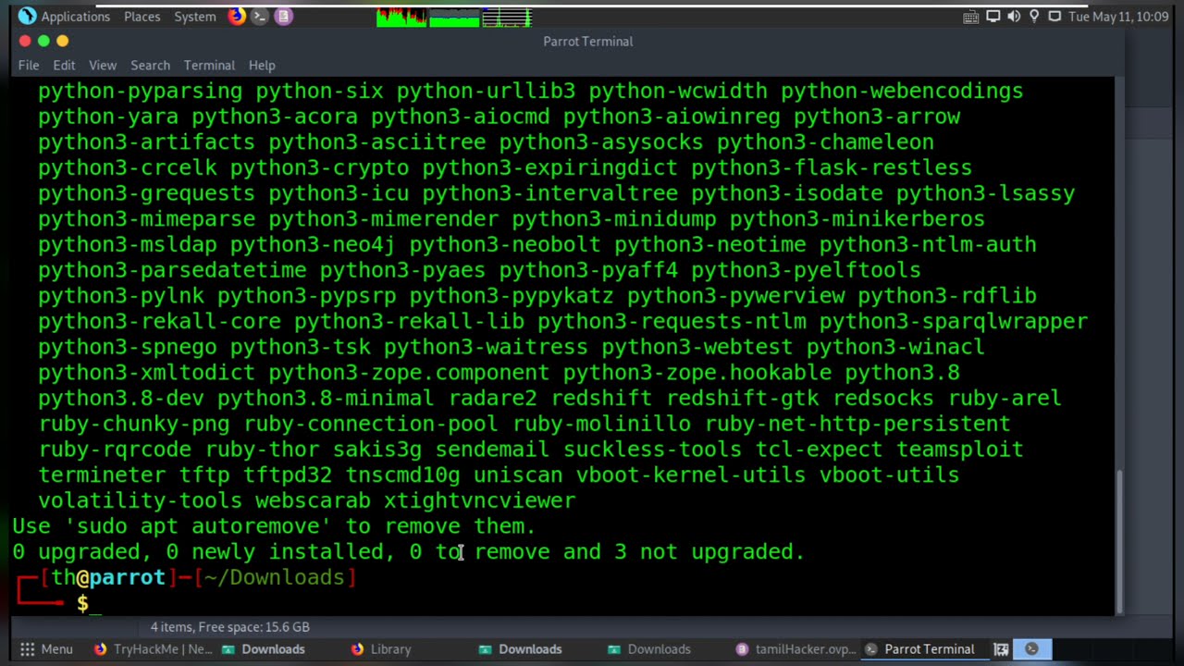1184x666 pixels.
Task: Open the display settings tray icon
Action: click(x=993, y=17)
